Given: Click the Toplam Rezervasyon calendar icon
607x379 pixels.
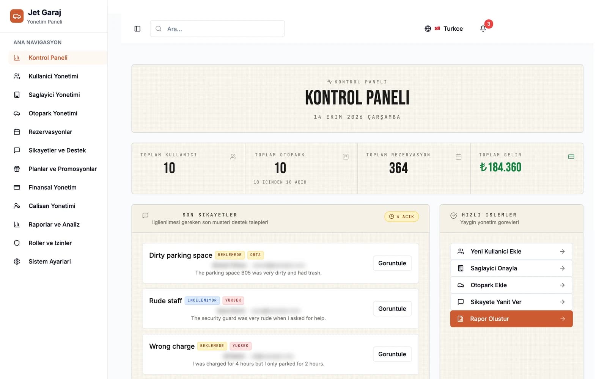Looking at the screenshot, I should tap(459, 157).
